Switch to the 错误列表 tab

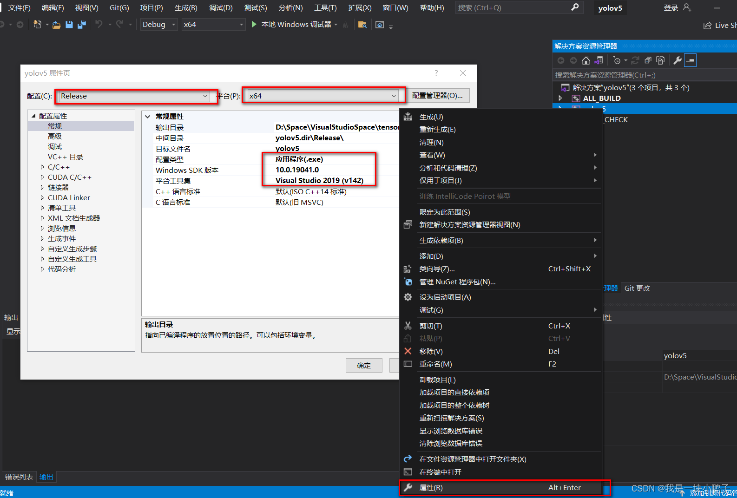point(19,477)
